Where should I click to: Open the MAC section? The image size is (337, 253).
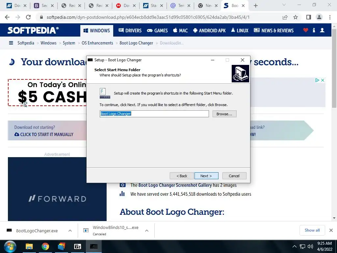[x=181, y=31]
